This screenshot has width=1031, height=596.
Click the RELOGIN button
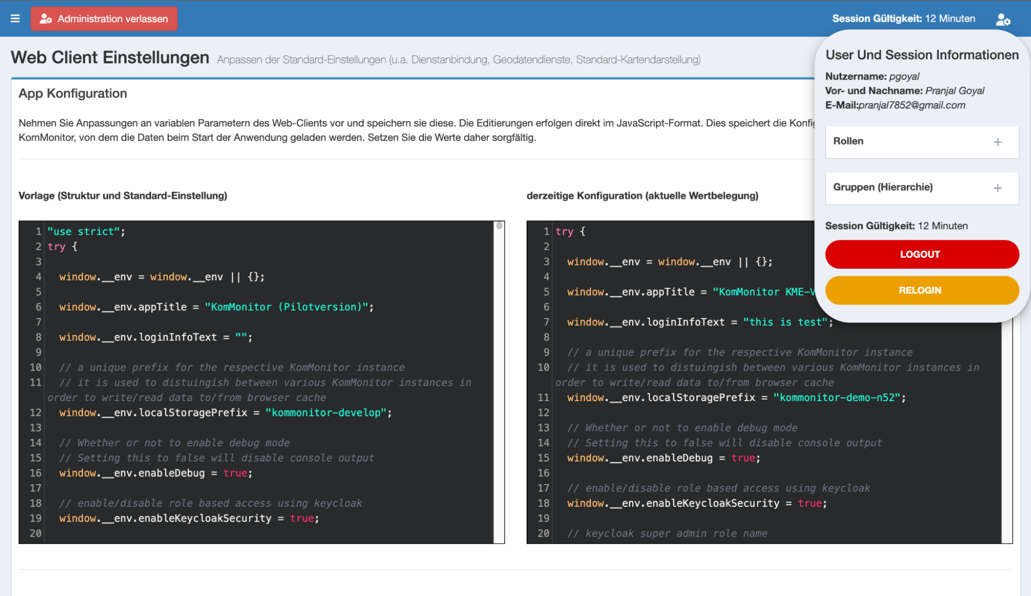tap(922, 290)
